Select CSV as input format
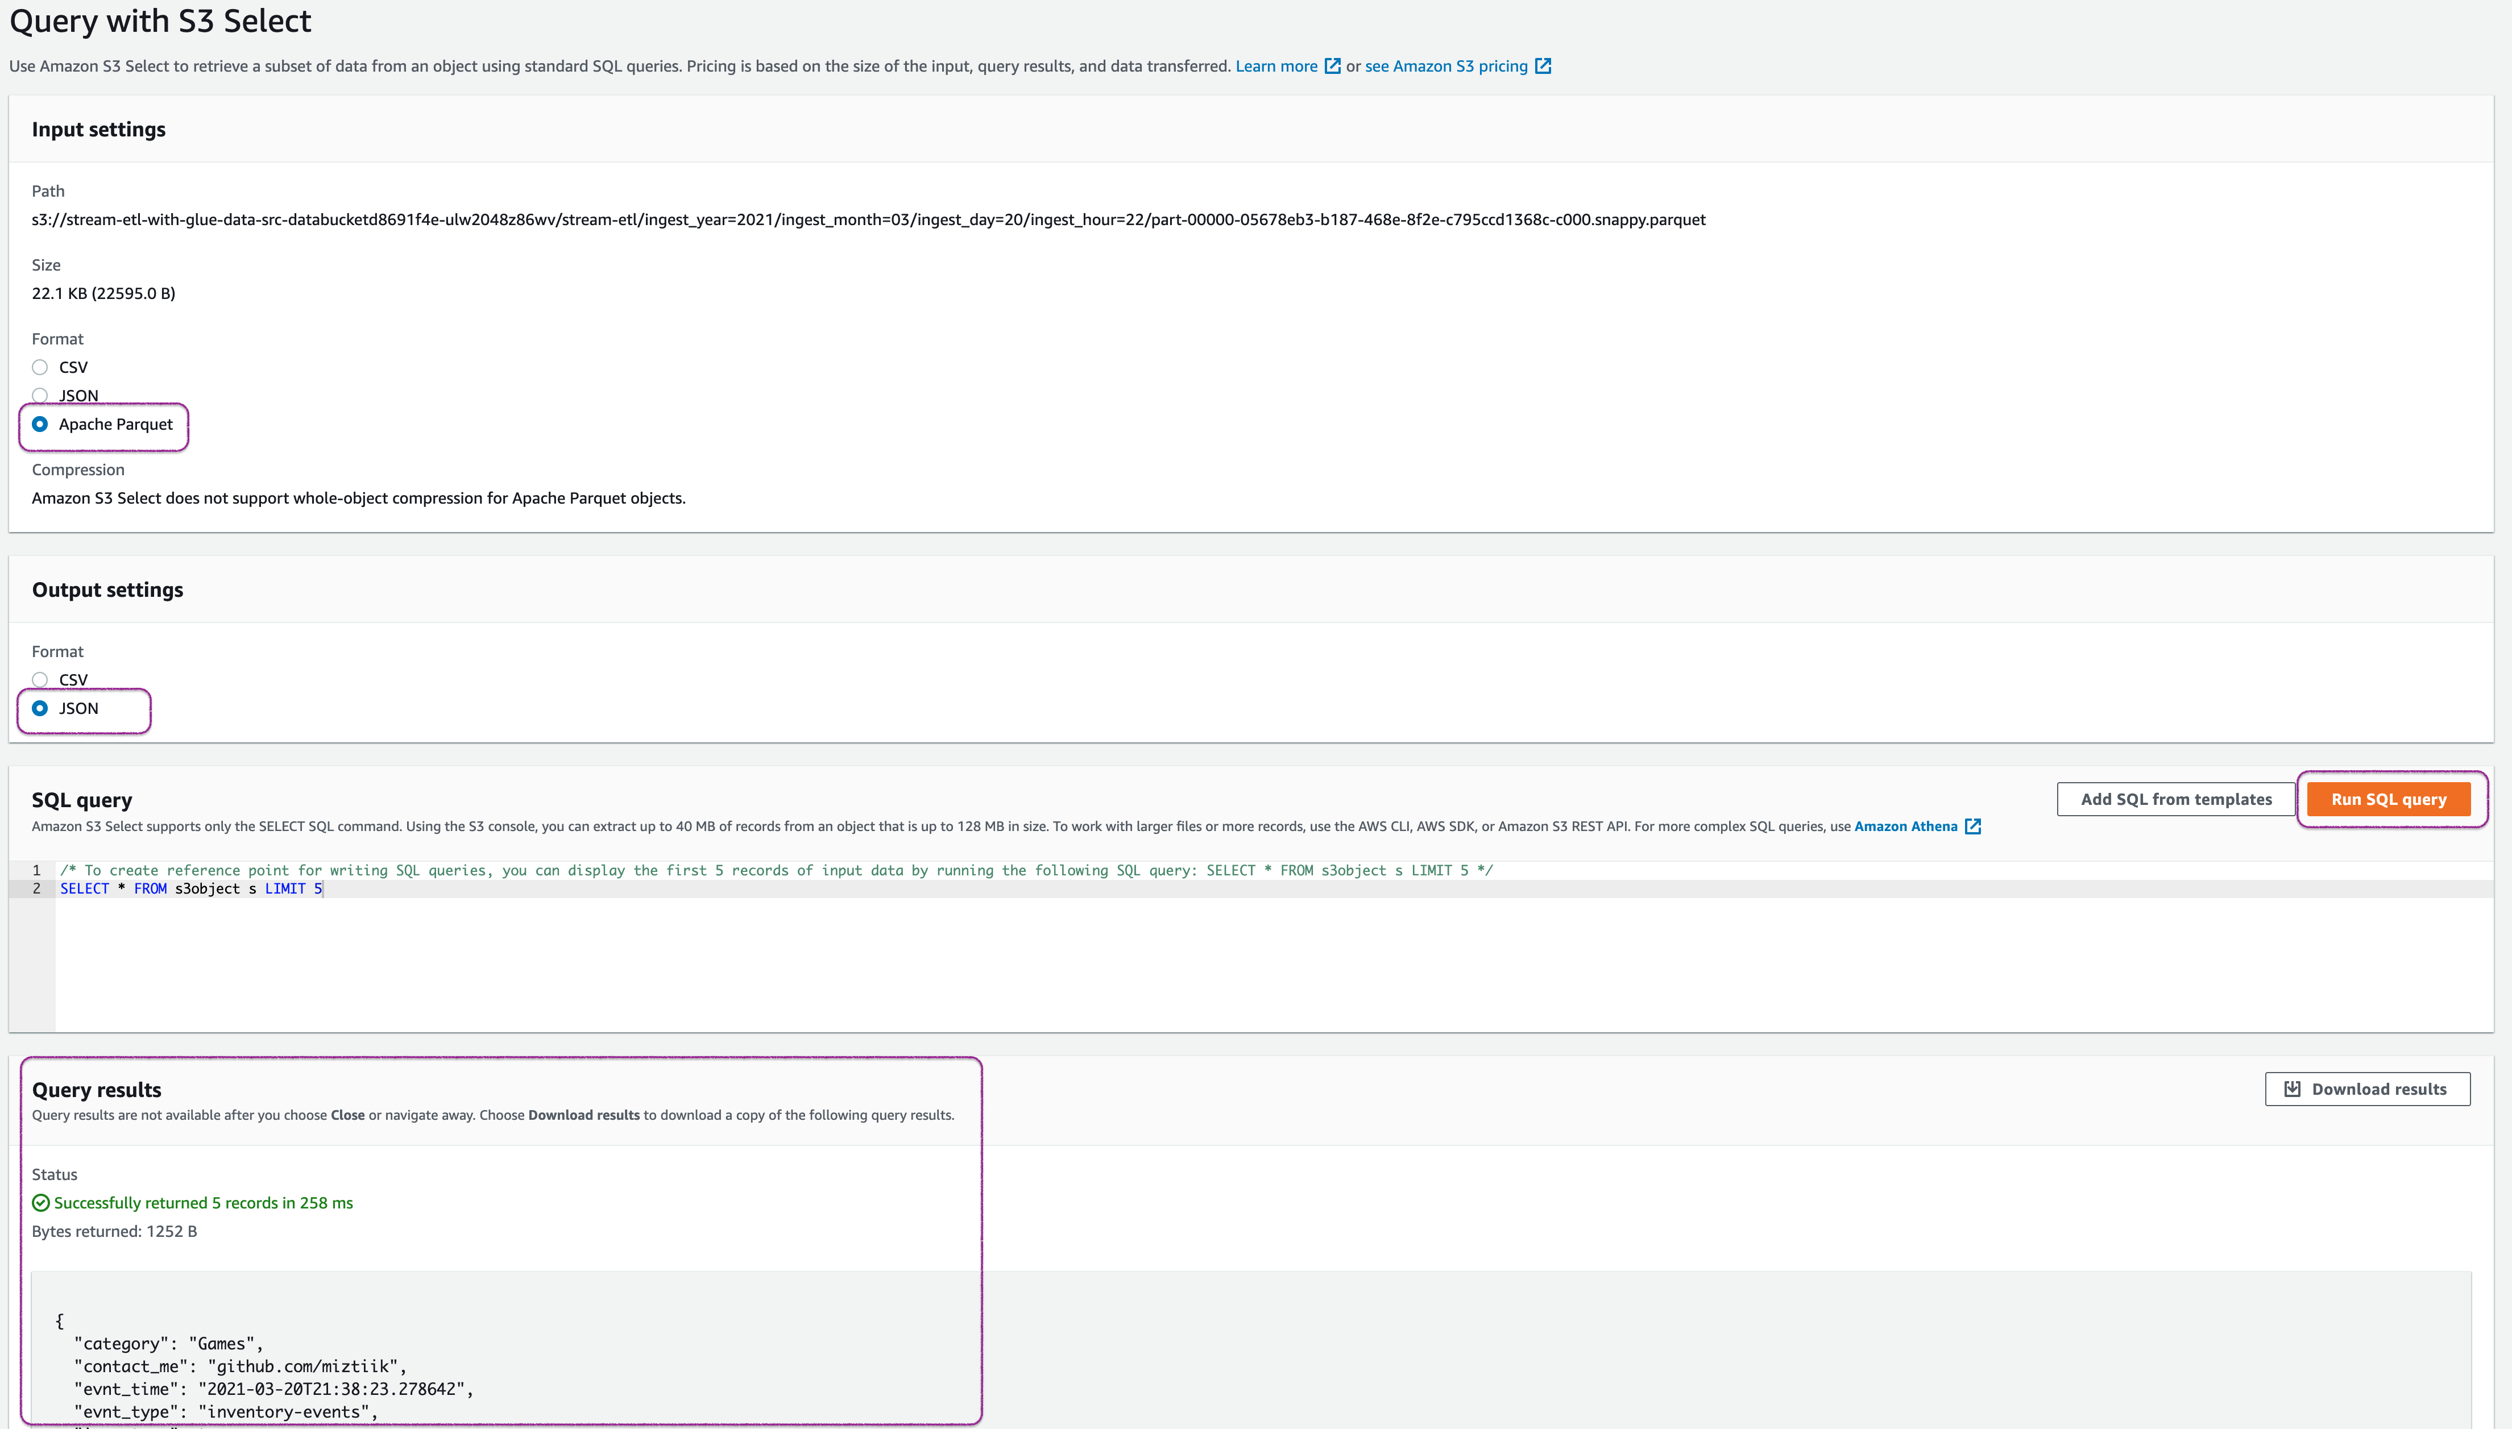 click(40, 367)
